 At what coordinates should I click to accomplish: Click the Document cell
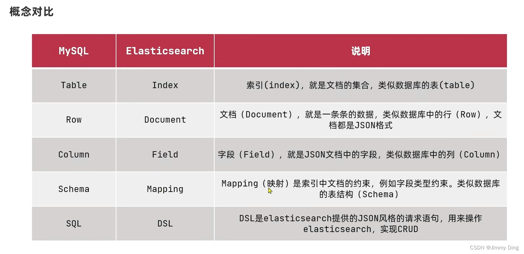point(165,120)
